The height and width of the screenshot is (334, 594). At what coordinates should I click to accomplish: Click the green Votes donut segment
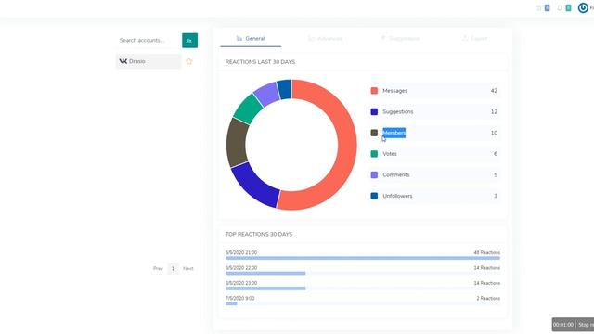(x=248, y=109)
